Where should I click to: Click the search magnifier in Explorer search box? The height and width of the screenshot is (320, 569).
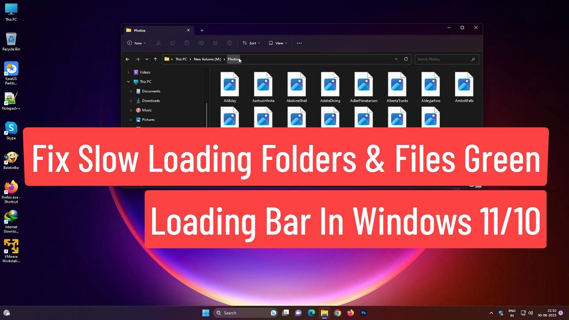click(x=473, y=59)
